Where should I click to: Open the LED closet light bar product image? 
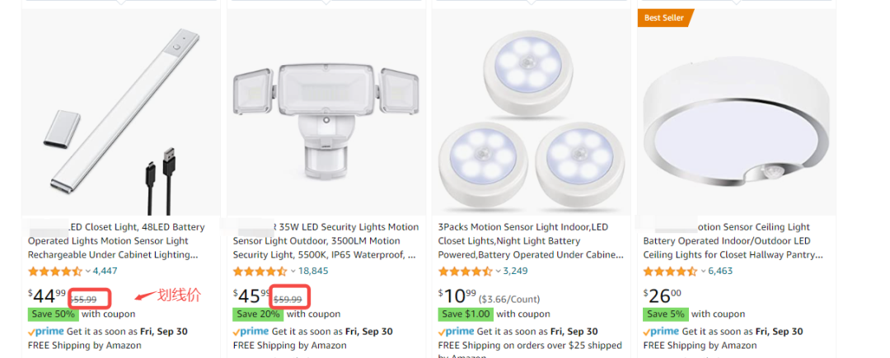[121, 112]
